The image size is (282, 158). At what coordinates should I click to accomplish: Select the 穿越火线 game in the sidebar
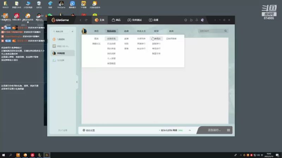click(63, 46)
